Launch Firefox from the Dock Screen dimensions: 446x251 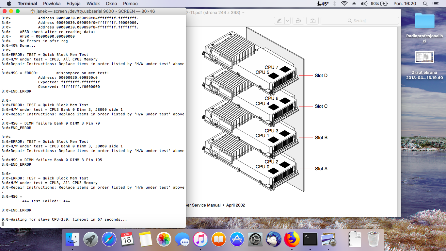(292, 240)
